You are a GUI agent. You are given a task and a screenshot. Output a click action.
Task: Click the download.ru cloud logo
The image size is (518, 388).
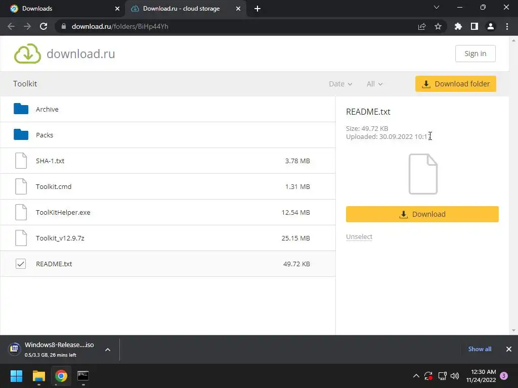click(28, 54)
